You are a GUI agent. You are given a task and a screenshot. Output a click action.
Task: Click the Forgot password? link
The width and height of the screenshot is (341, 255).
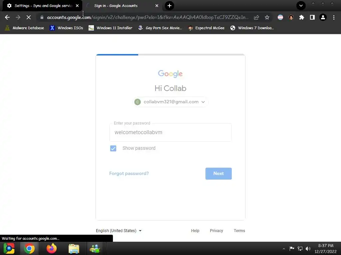pos(129,173)
